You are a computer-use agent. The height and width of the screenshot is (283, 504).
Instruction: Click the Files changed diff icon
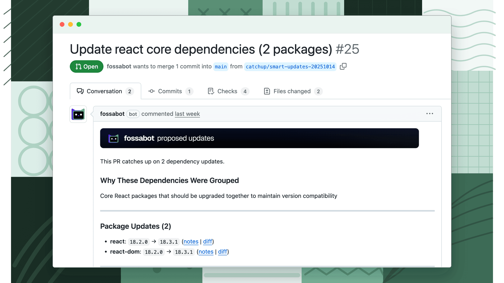tap(267, 91)
